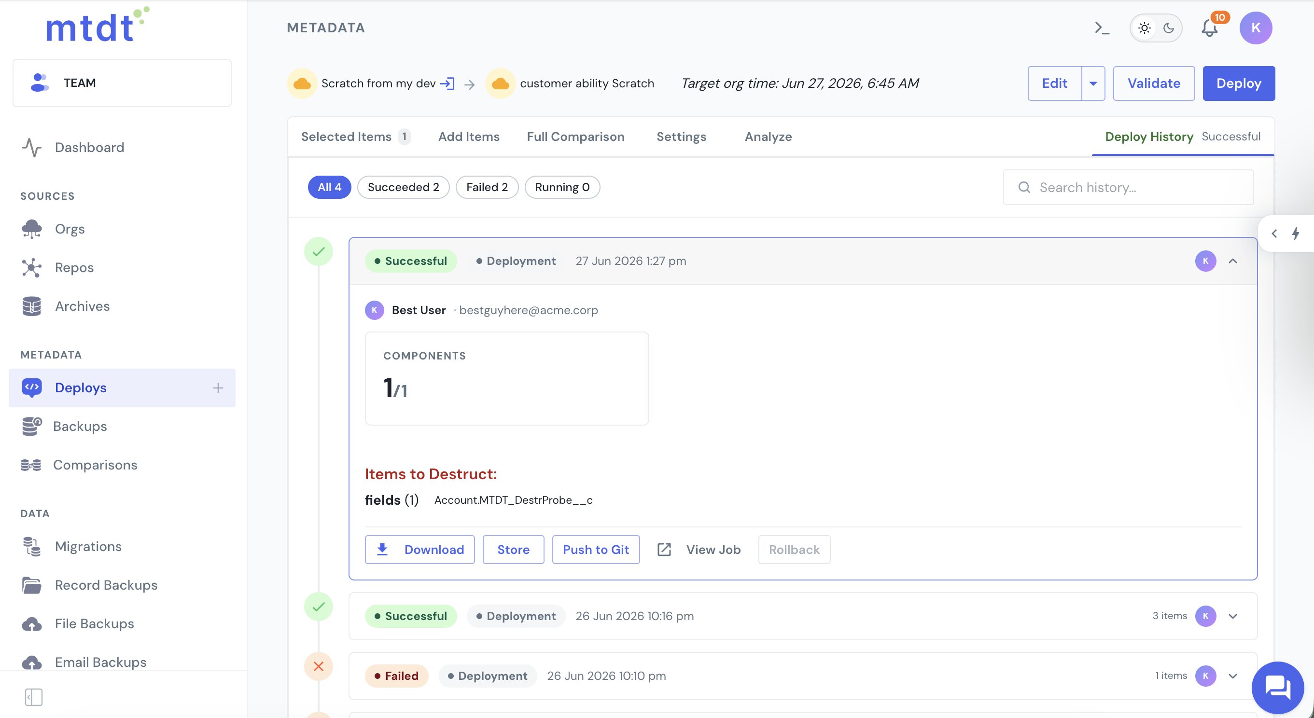This screenshot has height=718, width=1314.
Task: Focus the Search history input field
Action: (x=1128, y=188)
